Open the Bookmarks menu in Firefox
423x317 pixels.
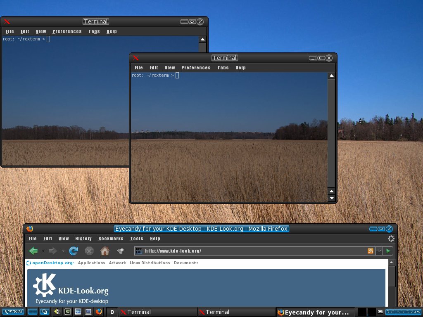tap(111, 239)
